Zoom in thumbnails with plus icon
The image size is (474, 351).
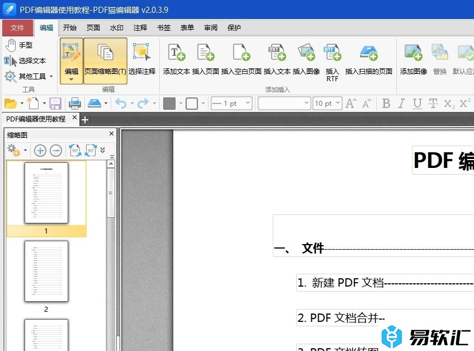click(40, 150)
